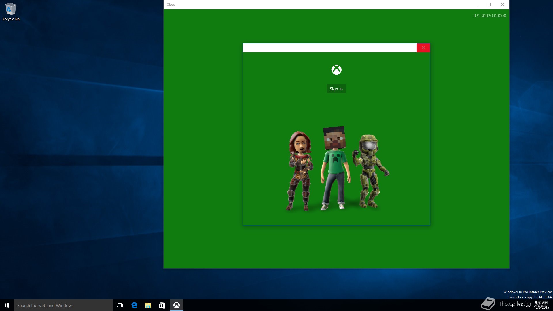The height and width of the screenshot is (311, 553).
Task: Click the Master Chief avatar on the right
Action: pos(370,171)
